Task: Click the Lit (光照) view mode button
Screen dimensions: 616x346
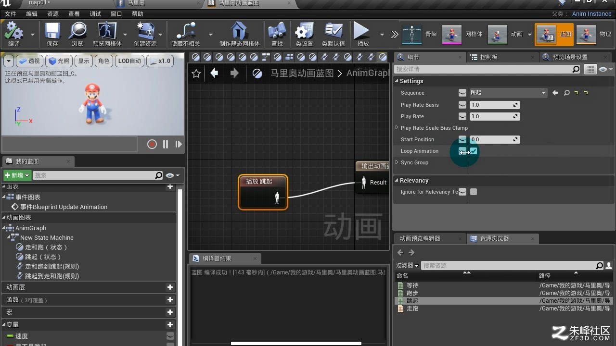Action: (59, 61)
